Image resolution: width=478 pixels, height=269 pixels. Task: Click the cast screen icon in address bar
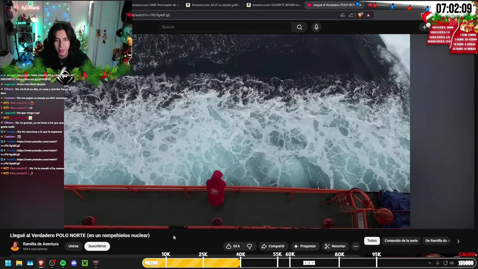pos(342,15)
